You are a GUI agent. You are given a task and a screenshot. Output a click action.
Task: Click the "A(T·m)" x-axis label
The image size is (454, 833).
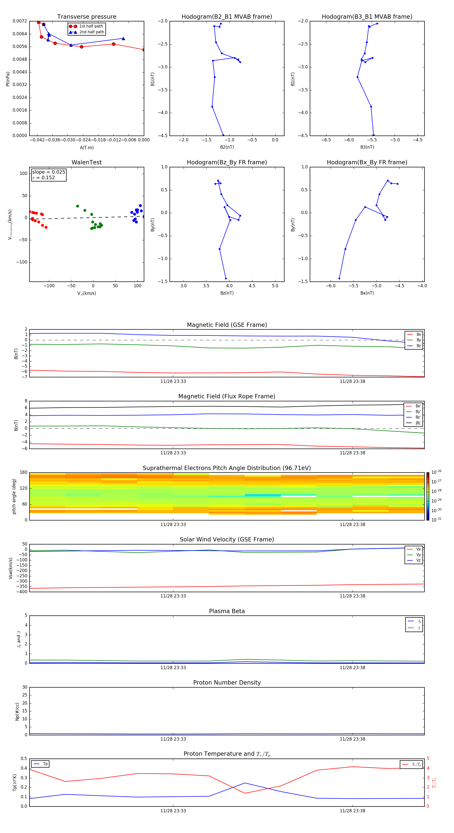tap(87, 147)
